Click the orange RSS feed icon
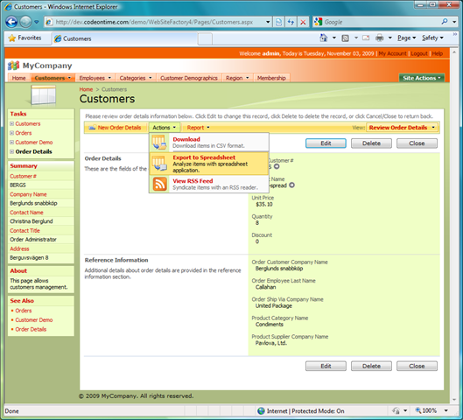This screenshot has width=463, height=420. pos(160,184)
